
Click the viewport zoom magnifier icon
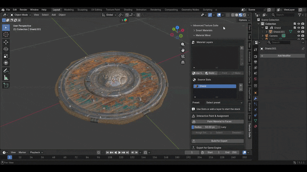pyautogui.click(x=183, y=44)
